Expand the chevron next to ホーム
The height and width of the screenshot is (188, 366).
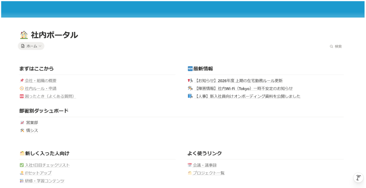click(40, 46)
